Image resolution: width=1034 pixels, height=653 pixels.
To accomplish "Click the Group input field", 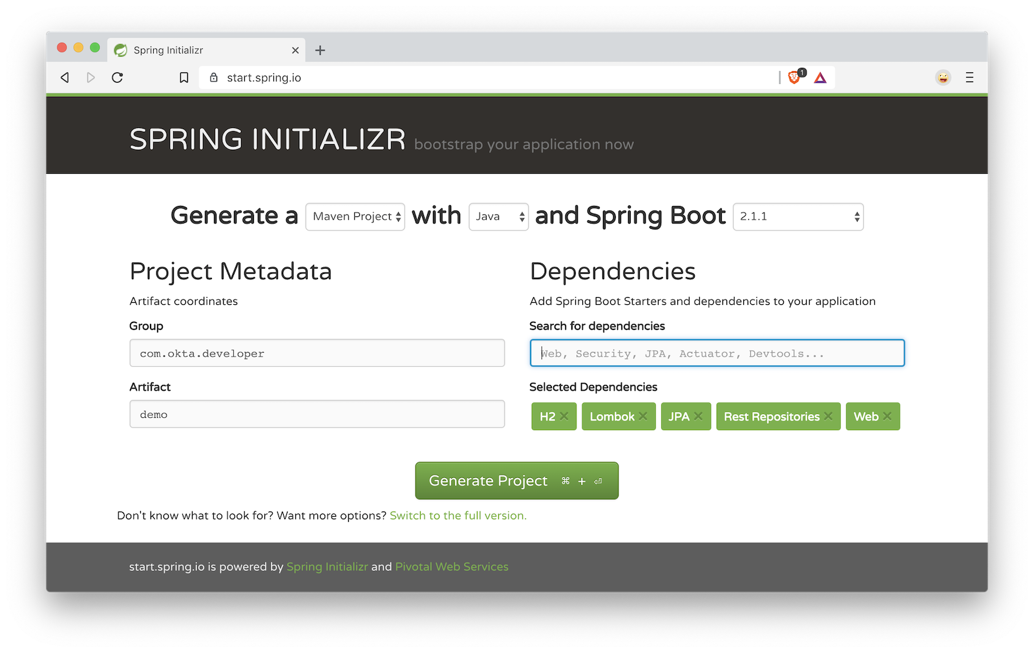I will (317, 353).
